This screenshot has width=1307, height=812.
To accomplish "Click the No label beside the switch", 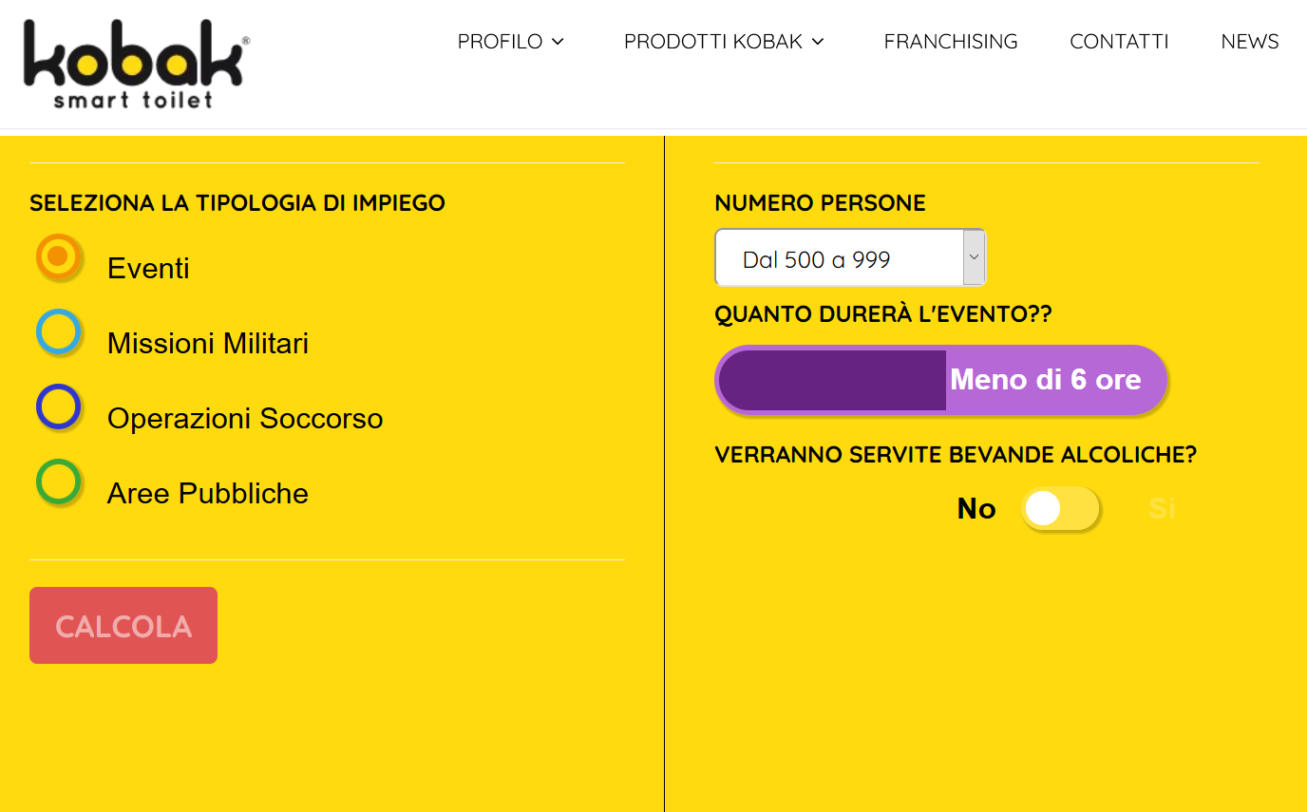I will pyautogui.click(x=976, y=509).
